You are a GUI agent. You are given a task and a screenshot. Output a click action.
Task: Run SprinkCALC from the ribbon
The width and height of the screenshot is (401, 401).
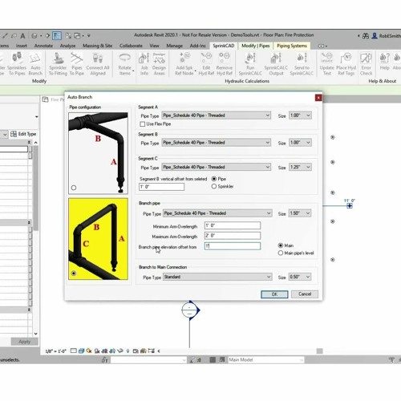click(250, 63)
